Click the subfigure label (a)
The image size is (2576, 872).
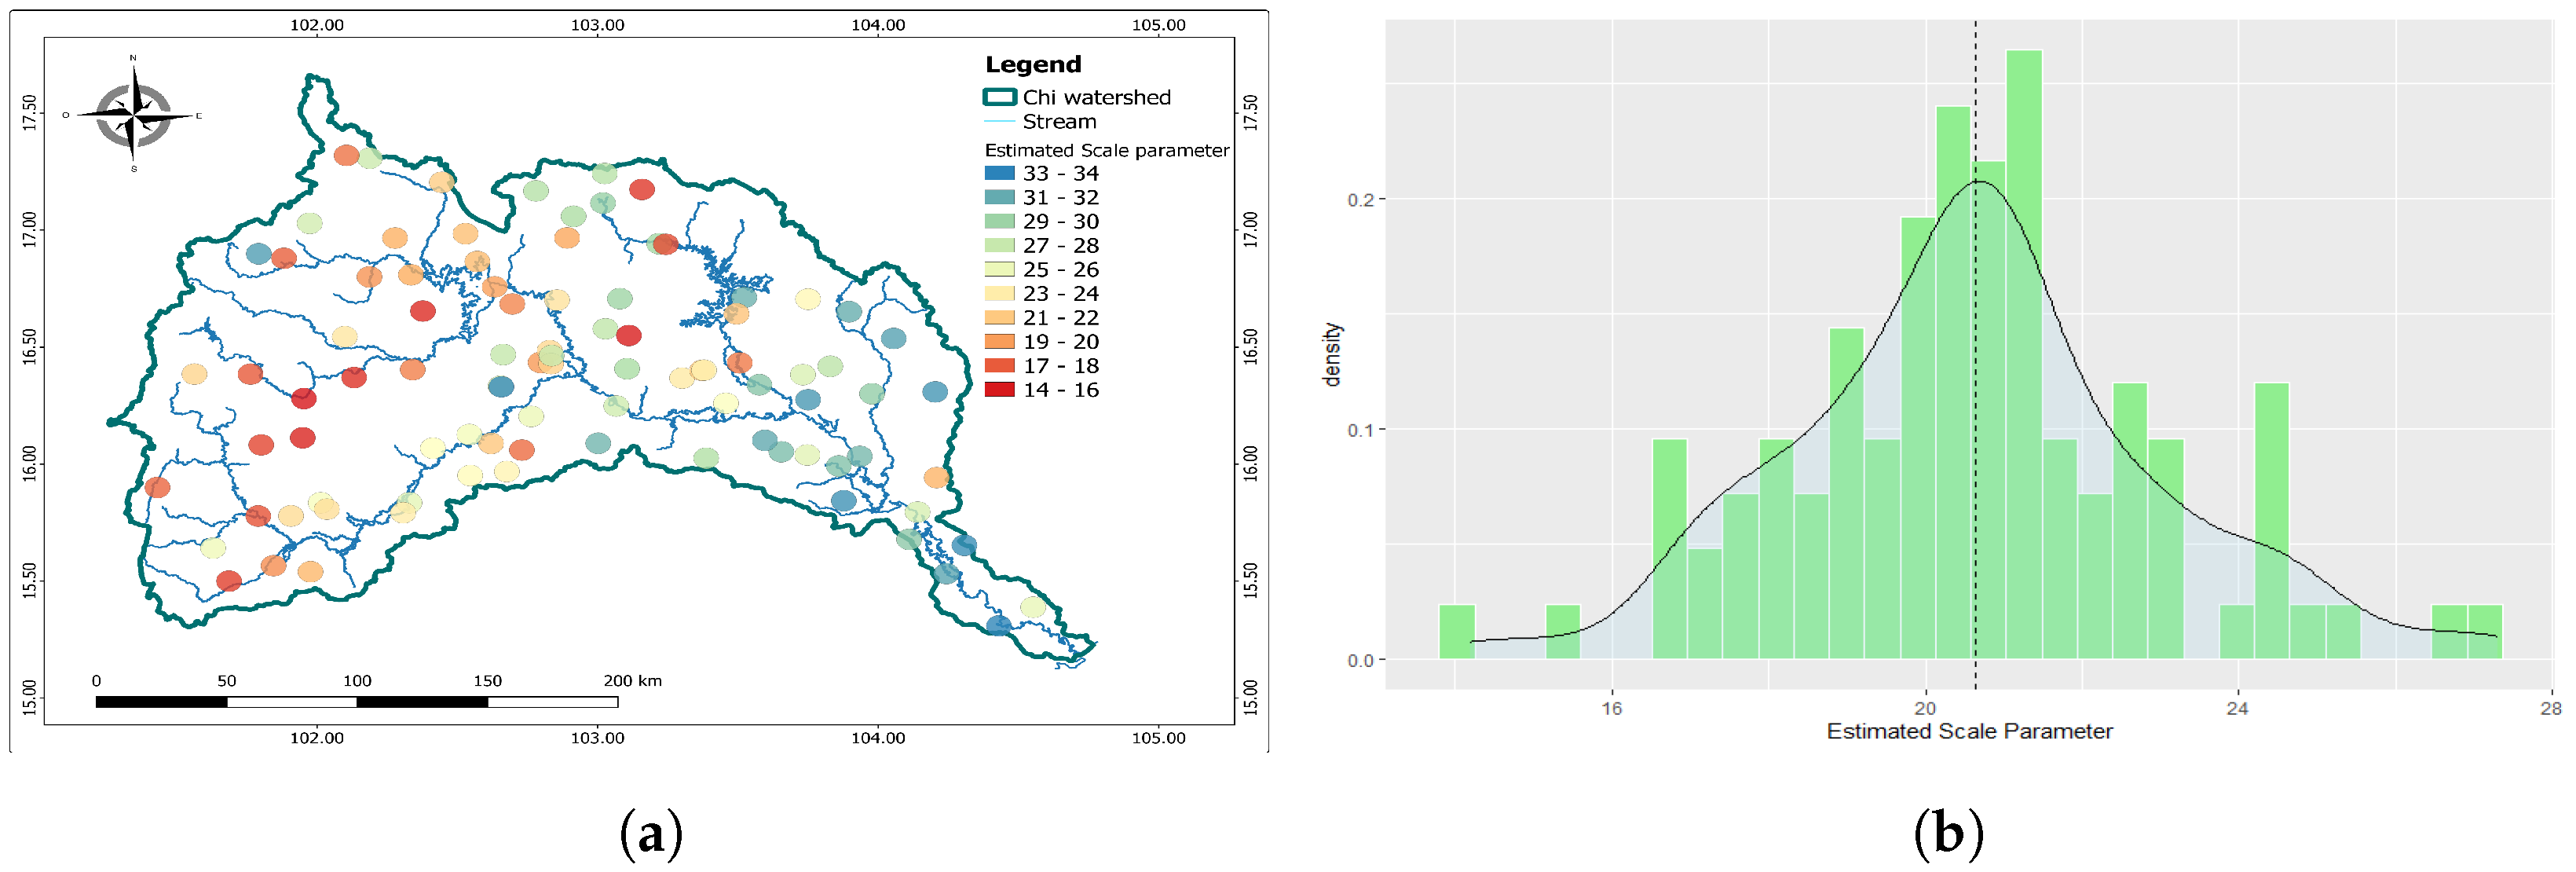651,834
